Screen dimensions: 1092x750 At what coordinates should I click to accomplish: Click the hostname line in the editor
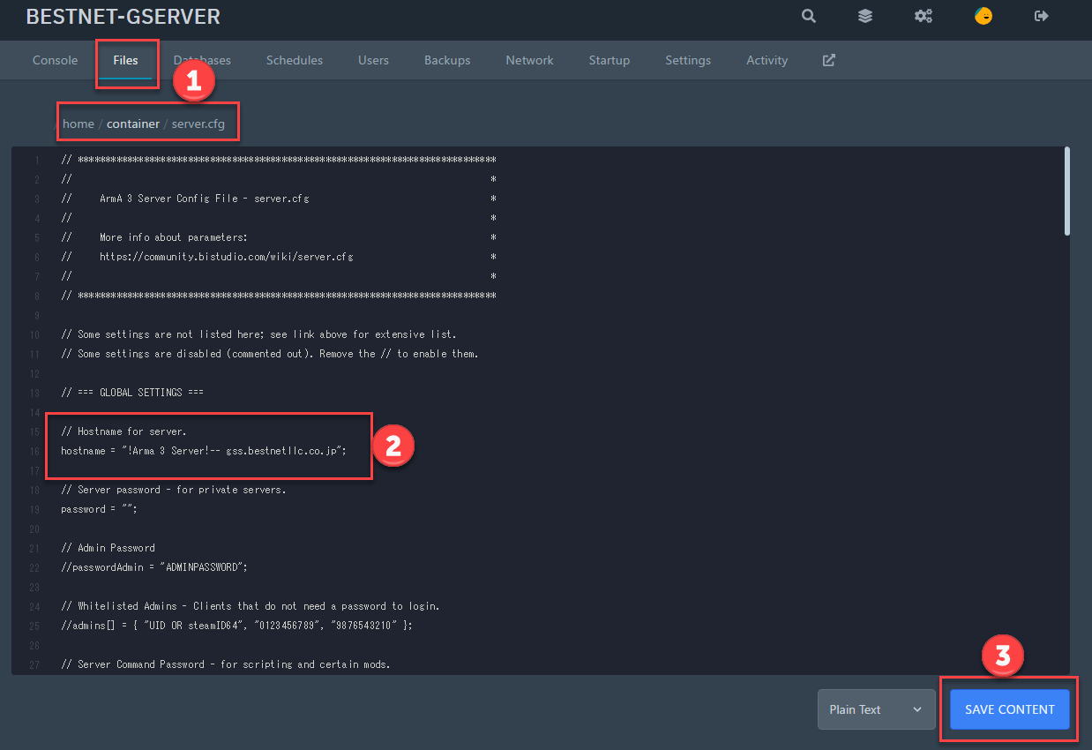click(x=204, y=450)
